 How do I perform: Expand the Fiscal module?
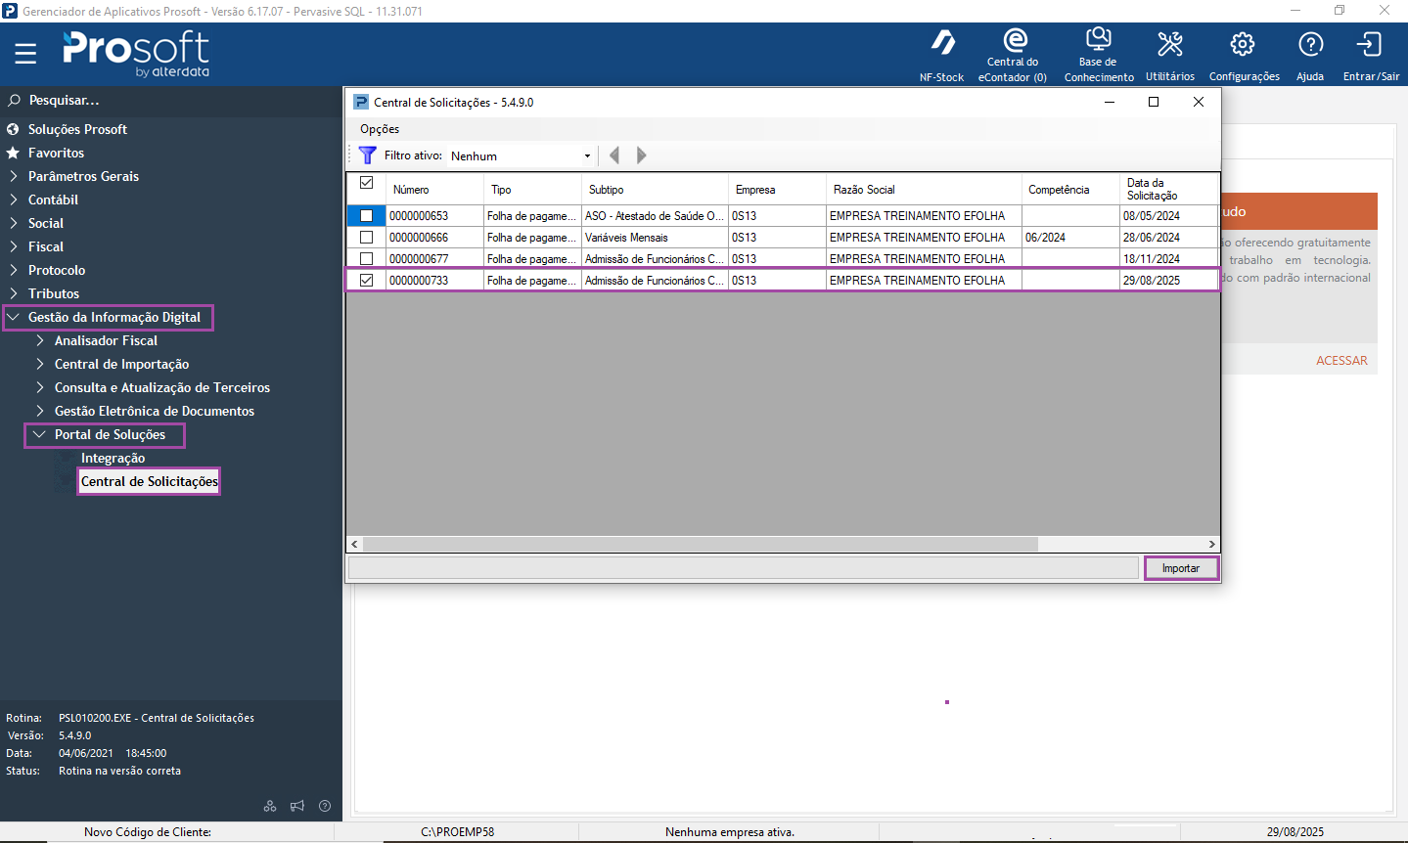click(x=14, y=246)
